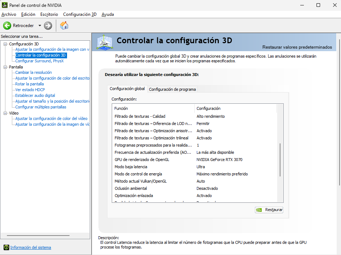Click the Alto rendimiento value
Image resolution: width=341 pixels, height=255 pixels.
click(211, 116)
